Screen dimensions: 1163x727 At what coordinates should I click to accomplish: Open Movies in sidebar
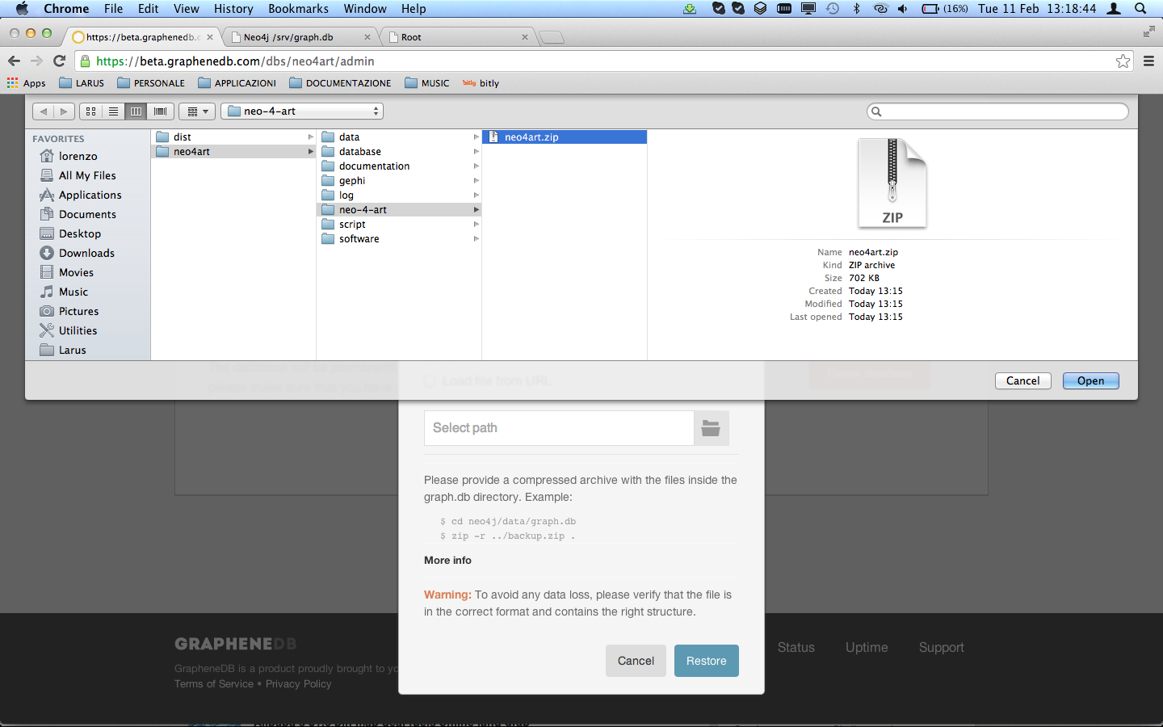point(76,272)
